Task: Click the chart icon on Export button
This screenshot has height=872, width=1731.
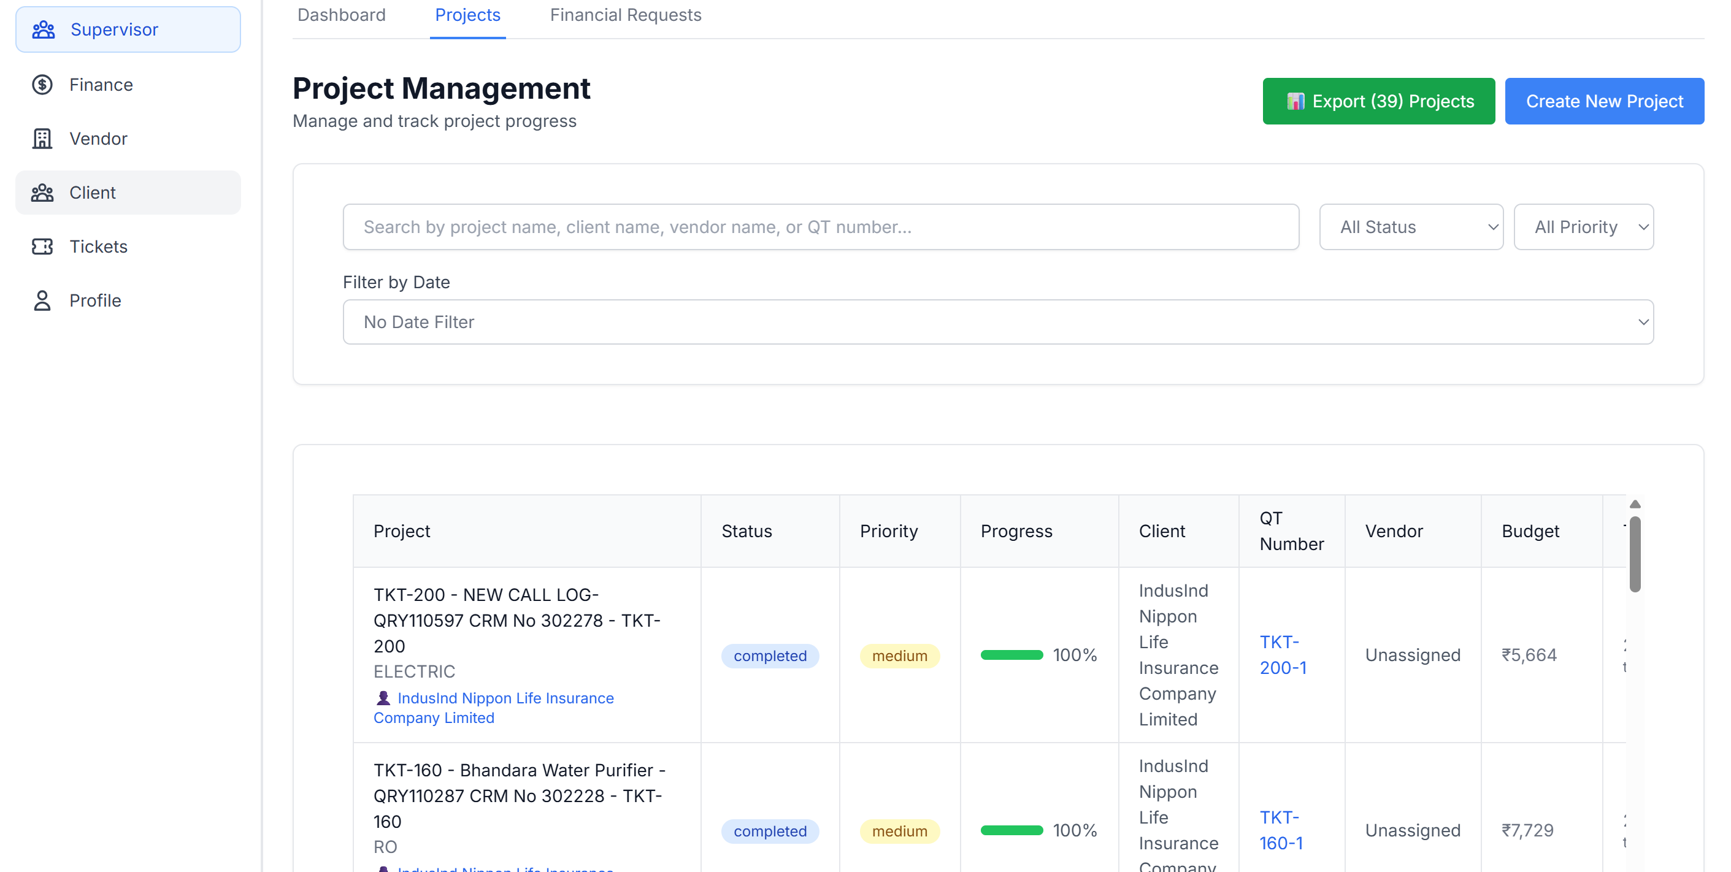Action: click(x=1295, y=101)
